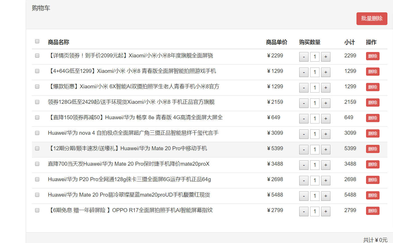Delete the ¥5488 Mate 20 Pro item
This screenshot has height=243, width=393.
click(x=373, y=195)
